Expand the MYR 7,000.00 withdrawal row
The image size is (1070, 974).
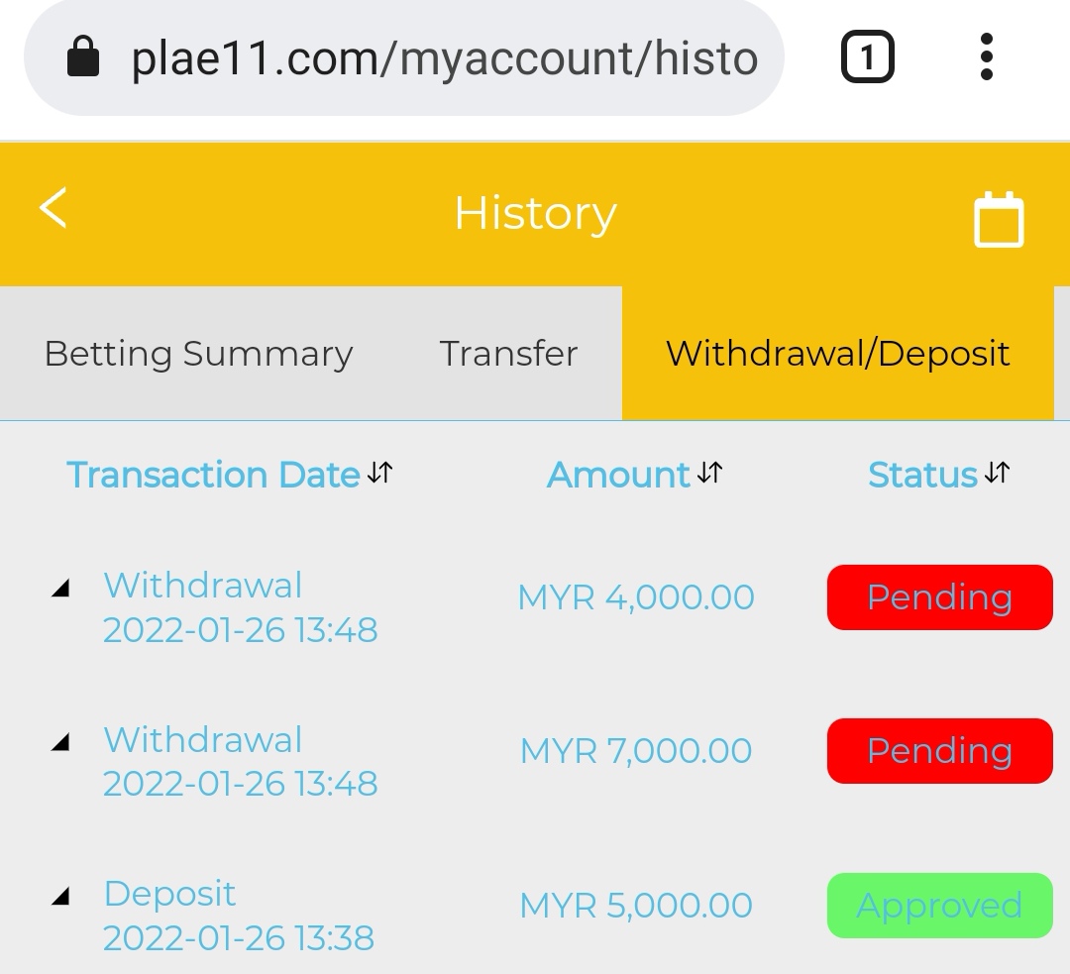point(61,741)
